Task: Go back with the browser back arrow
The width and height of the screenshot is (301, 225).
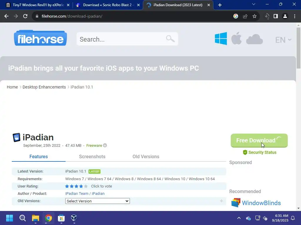Action: [6, 16]
